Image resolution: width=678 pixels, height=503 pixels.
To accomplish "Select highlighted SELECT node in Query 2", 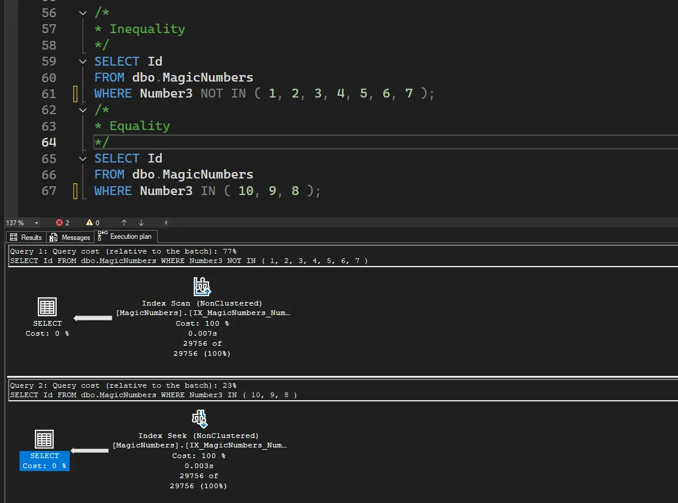I will (44, 460).
